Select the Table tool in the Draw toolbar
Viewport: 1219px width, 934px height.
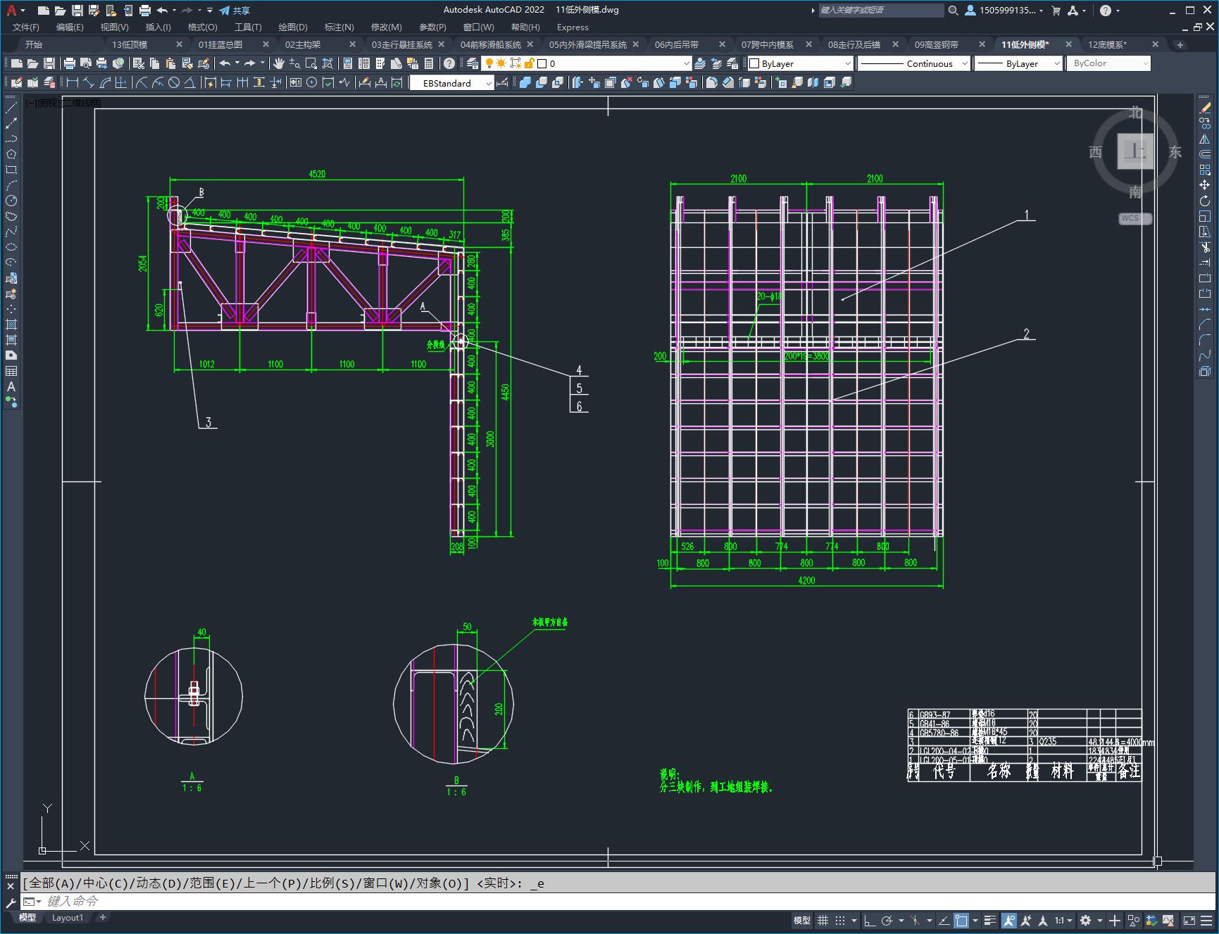tap(11, 371)
